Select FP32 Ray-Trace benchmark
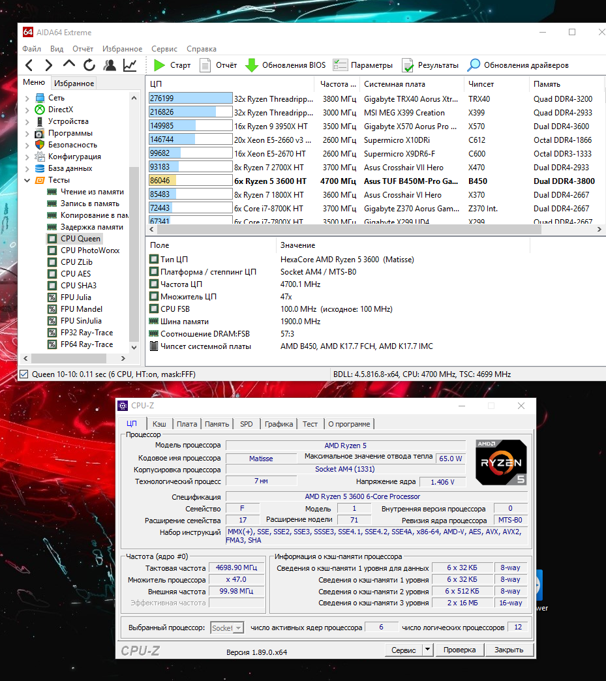This screenshot has height=681, width=606. (x=80, y=332)
